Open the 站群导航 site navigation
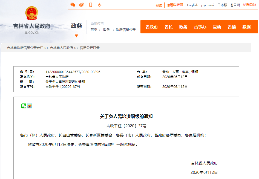This screenshot has width=259, height=179. [x=249, y=5]
